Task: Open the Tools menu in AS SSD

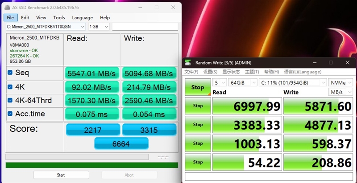Action: pyautogui.click(x=59, y=17)
